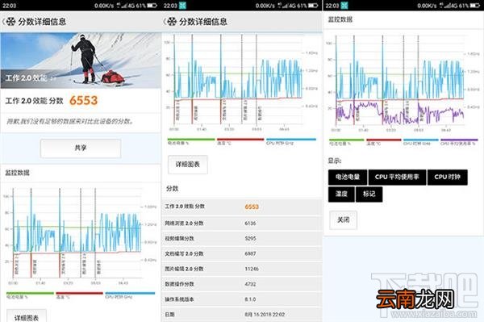
Task: Tap blue CPU clock legend swatch on middle screen
Action: point(291,140)
